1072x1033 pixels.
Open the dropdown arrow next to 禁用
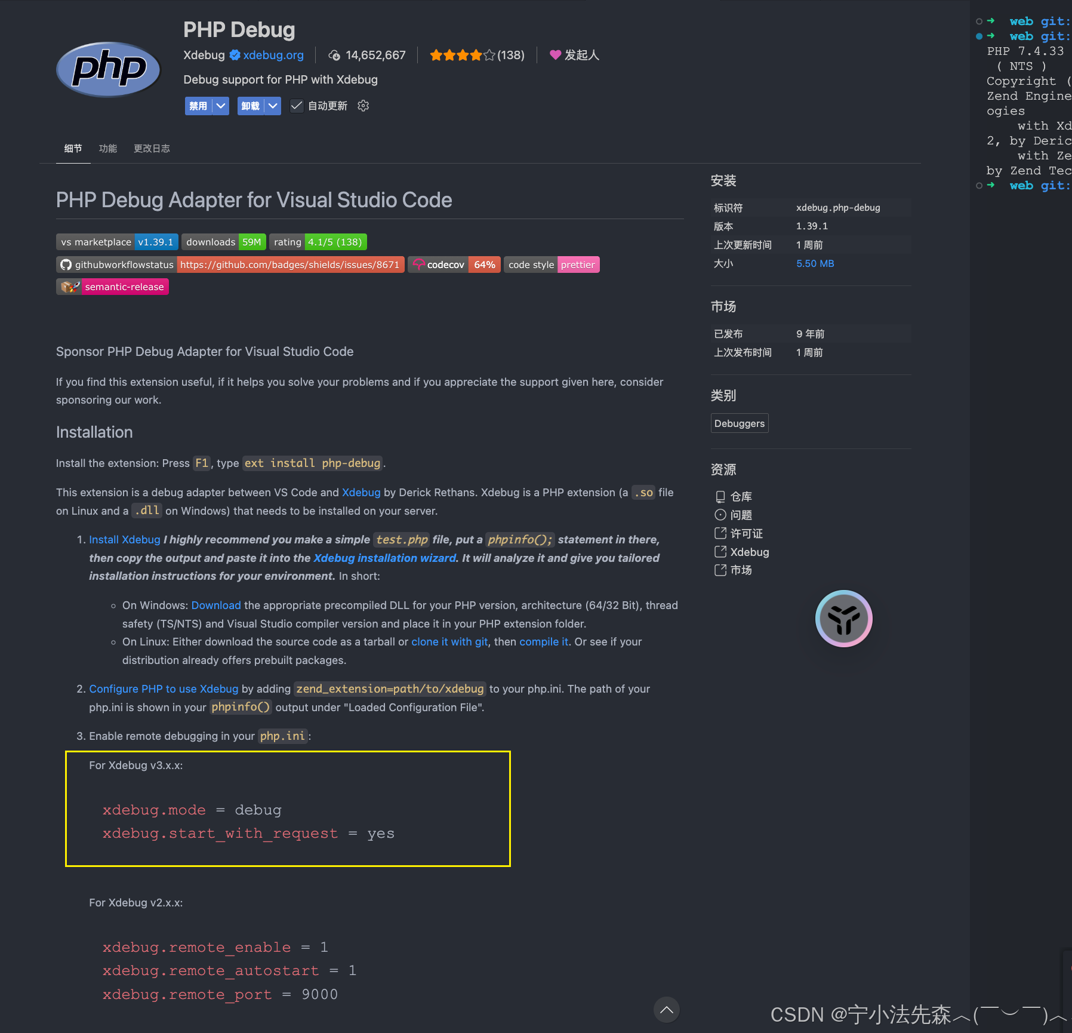pyautogui.click(x=221, y=106)
